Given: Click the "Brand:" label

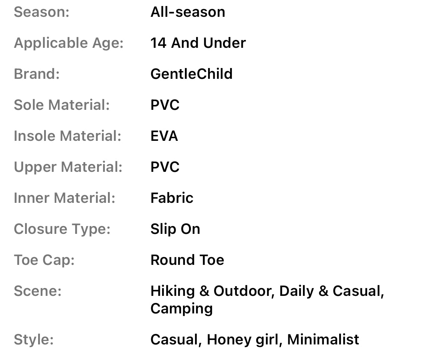Looking at the screenshot, I should coord(37,74).
